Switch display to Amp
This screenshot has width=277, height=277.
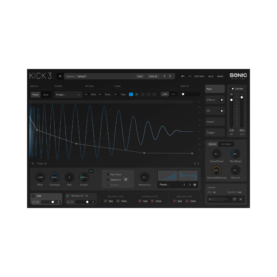coord(46,95)
